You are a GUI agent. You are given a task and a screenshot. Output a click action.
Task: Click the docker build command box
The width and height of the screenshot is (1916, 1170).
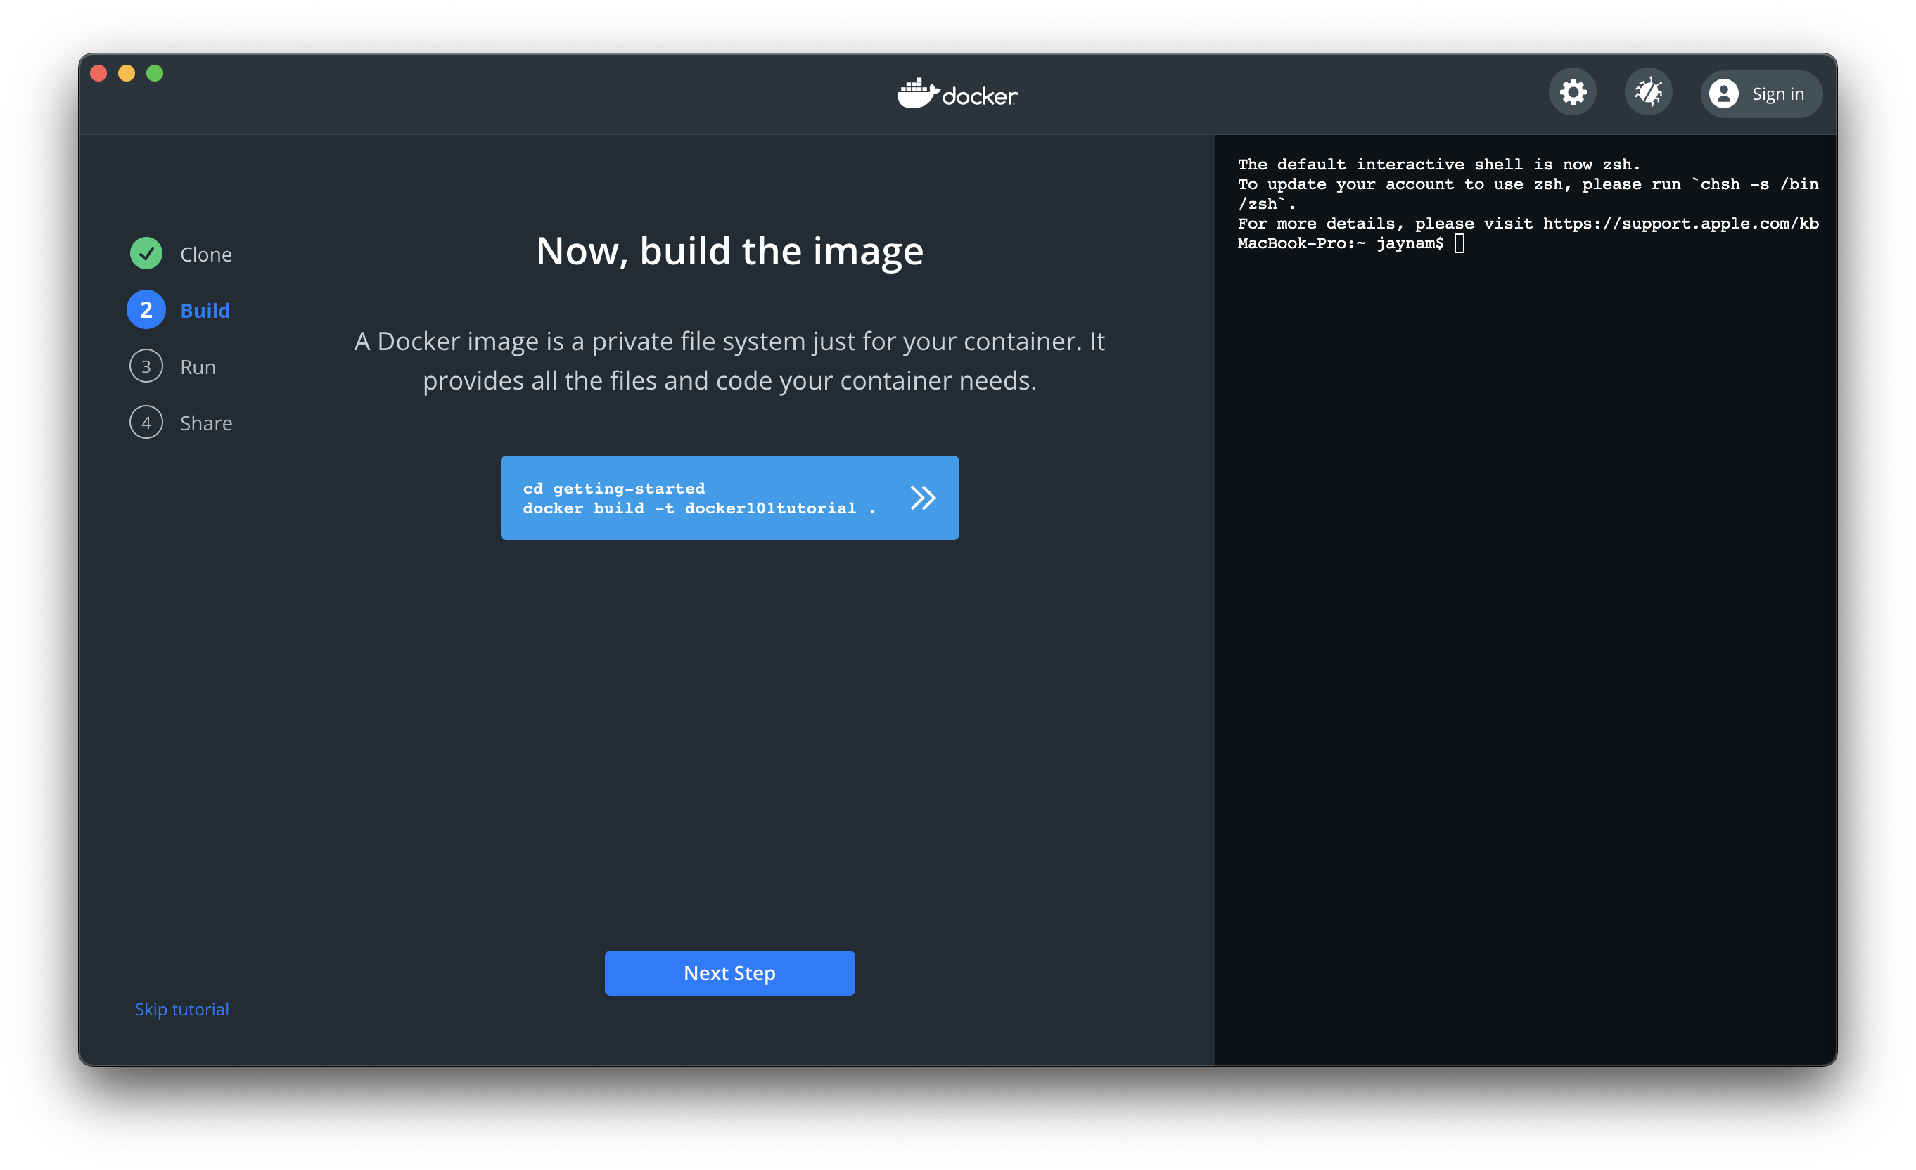click(x=700, y=499)
